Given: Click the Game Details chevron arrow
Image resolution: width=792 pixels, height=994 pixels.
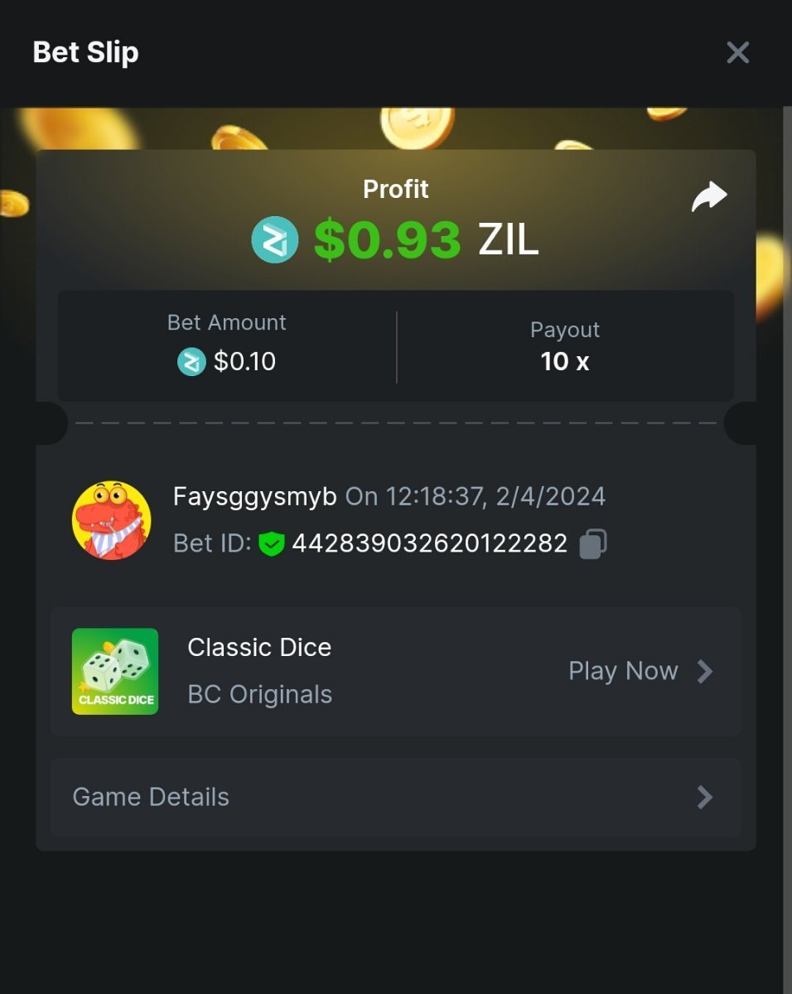Looking at the screenshot, I should point(704,797).
